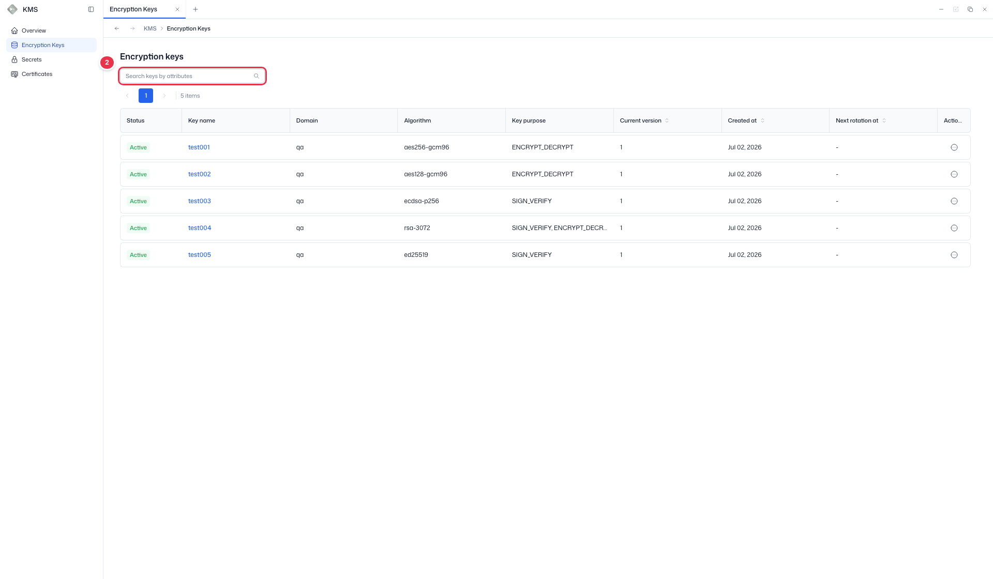The height and width of the screenshot is (579, 993).
Task: Select page 1 in pagination
Action: tap(146, 96)
